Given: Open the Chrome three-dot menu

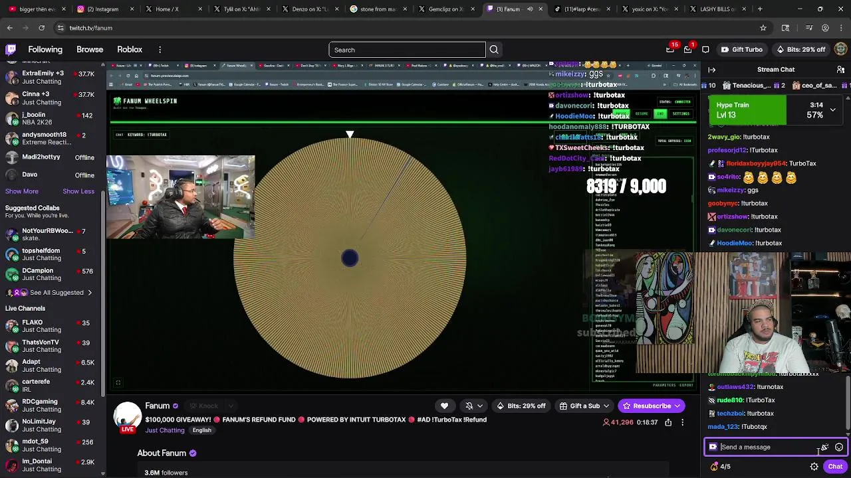Looking at the screenshot, I should pos(841,28).
